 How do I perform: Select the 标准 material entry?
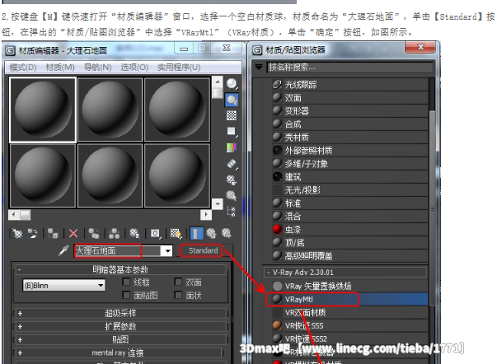pyautogui.click(x=349, y=203)
